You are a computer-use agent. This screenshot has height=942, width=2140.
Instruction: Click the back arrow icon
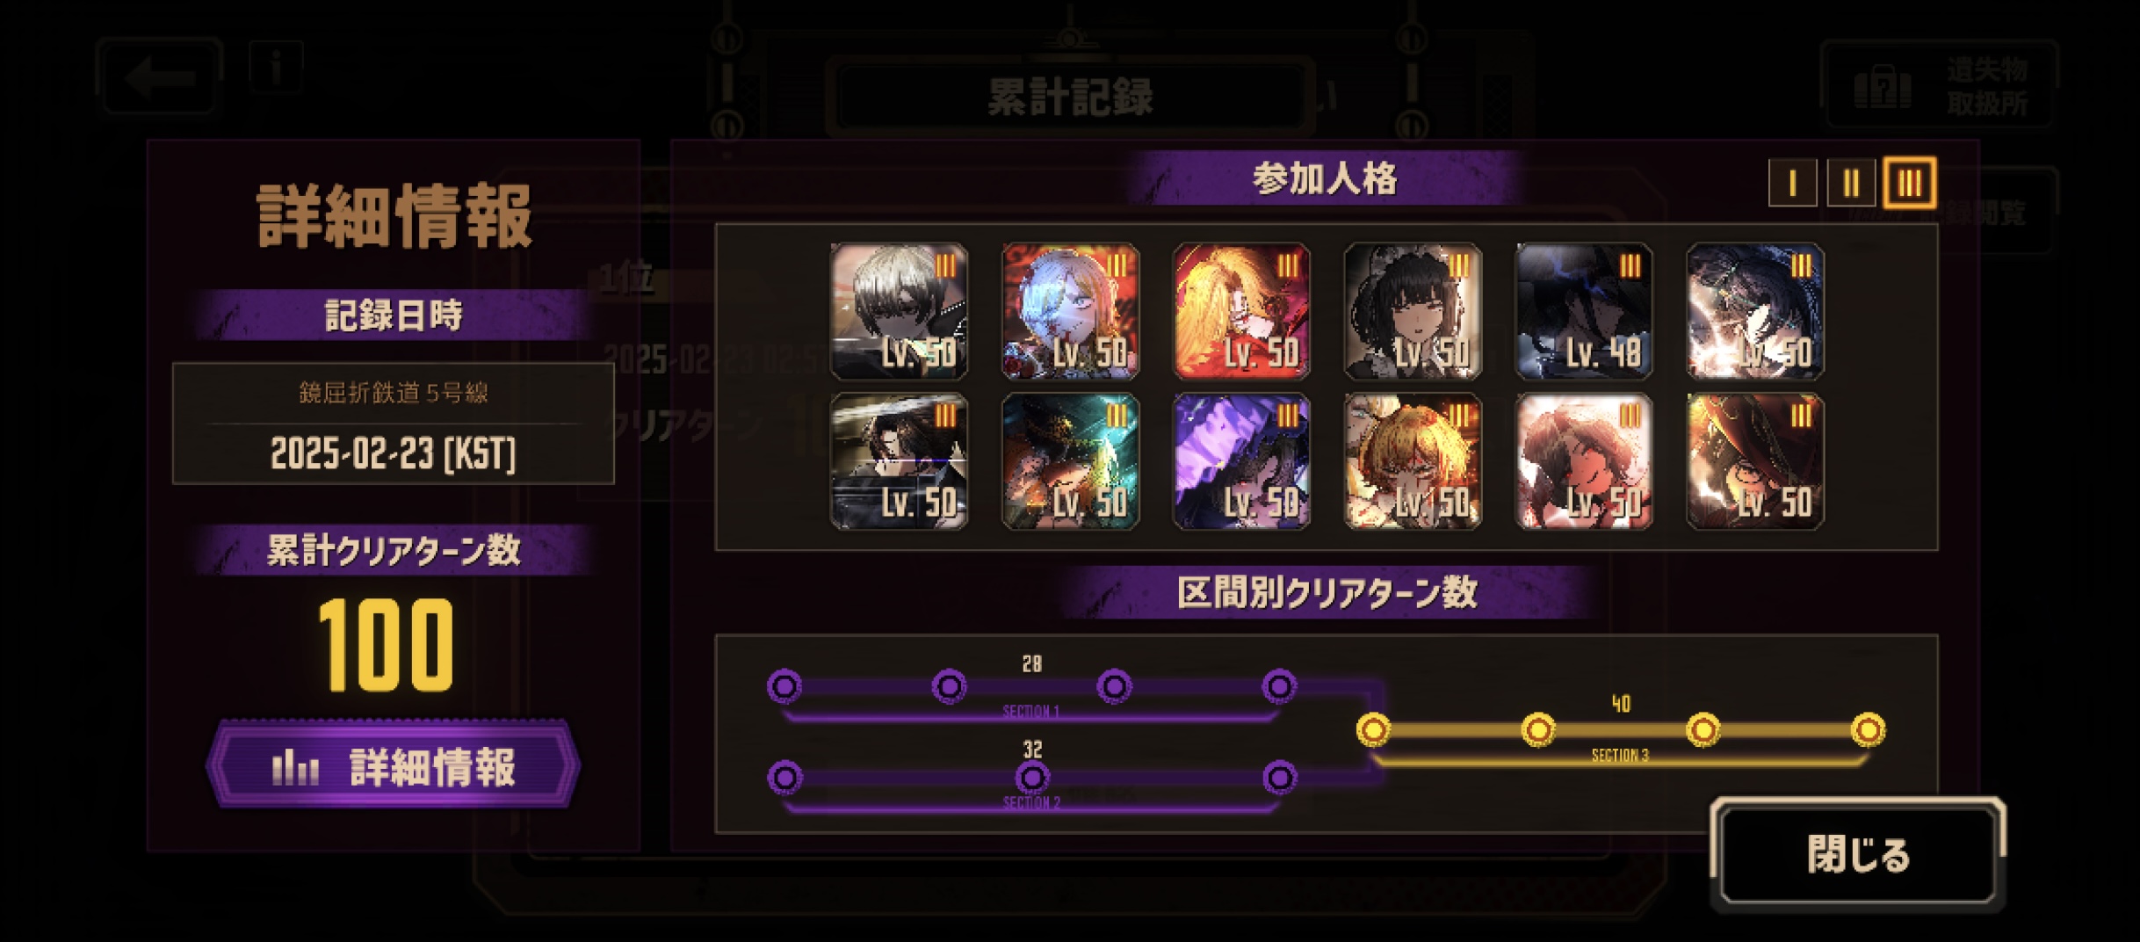coord(159,77)
